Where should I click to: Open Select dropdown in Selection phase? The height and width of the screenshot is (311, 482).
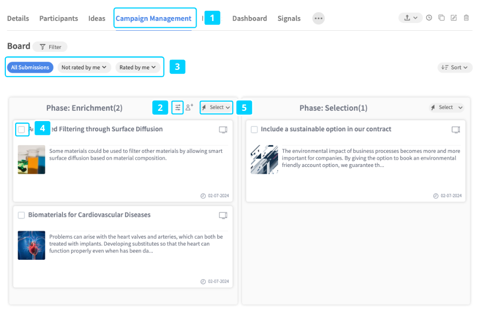[x=446, y=107]
